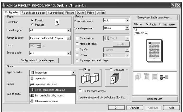Select Paysage orientation
183x112 pixels.
click(x=32, y=25)
